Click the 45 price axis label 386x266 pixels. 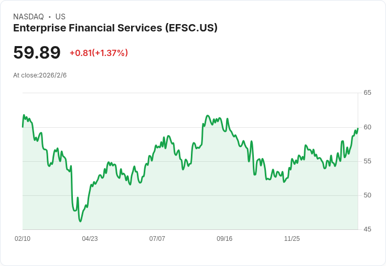click(x=367, y=229)
